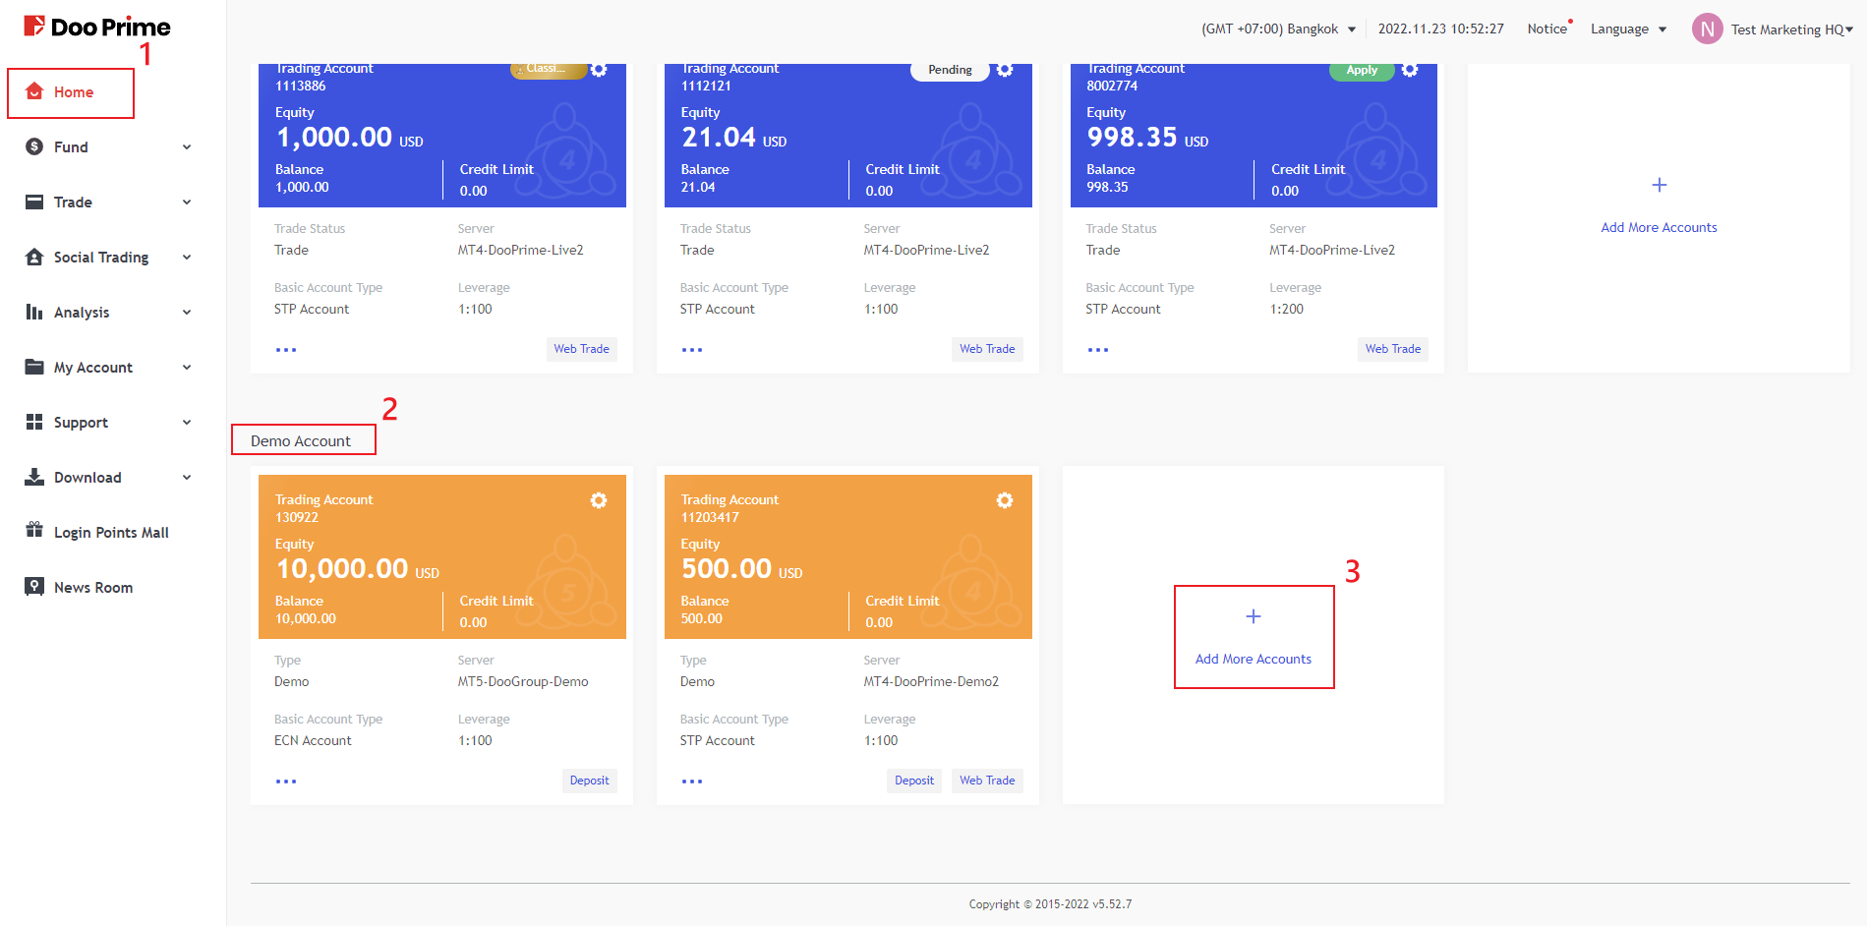Click Add More Accounts in live accounts
The image size is (1867, 926).
1659,227
